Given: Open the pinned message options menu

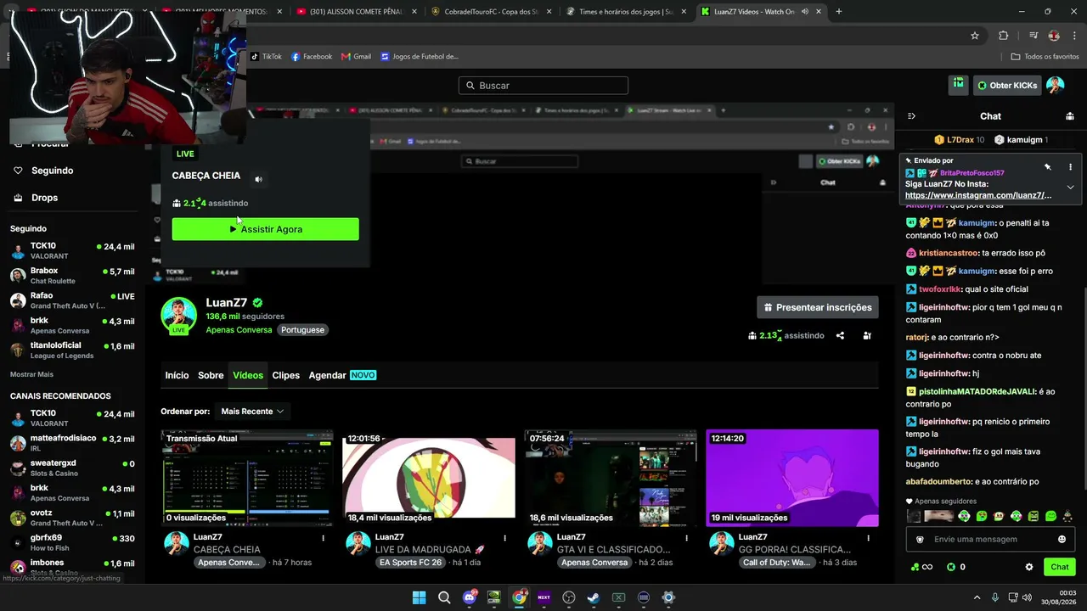Looking at the screenshot, I should (x=1070, y=167).
